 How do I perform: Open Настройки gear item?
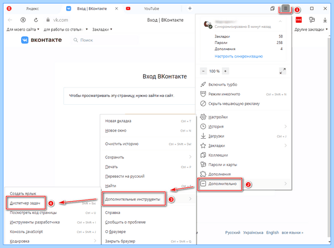[x=243, y=117]
